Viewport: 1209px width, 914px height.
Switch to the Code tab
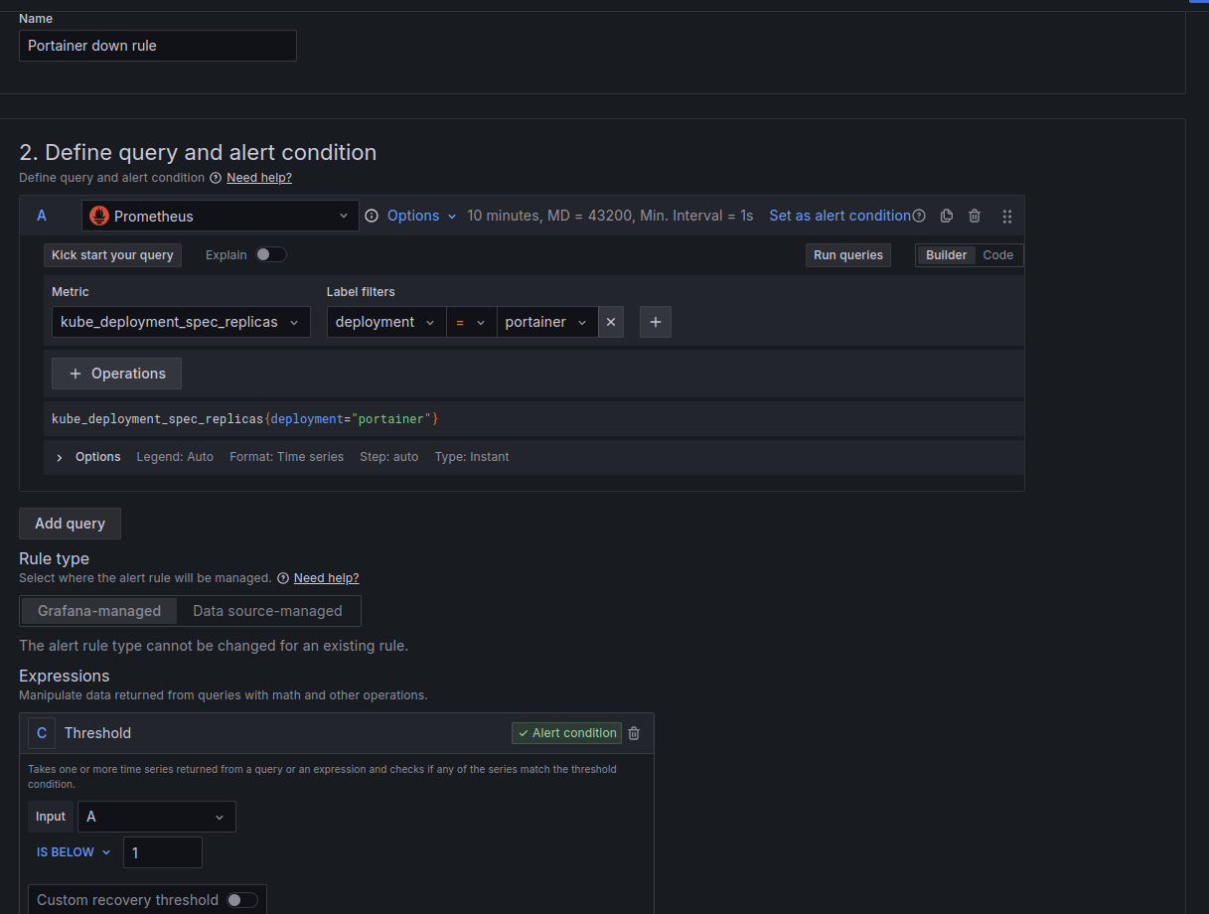tap(997, 254)
